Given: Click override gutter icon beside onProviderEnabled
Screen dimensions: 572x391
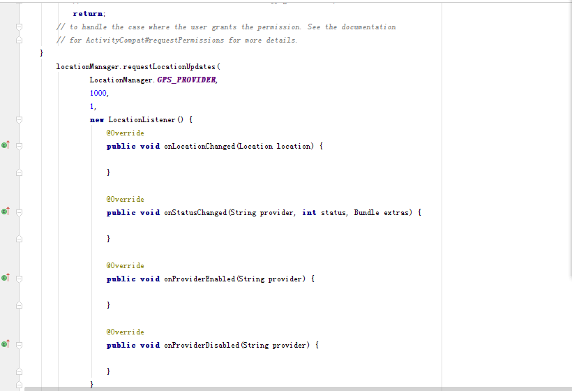Looking at the screenshot, I should coord(6,278).
